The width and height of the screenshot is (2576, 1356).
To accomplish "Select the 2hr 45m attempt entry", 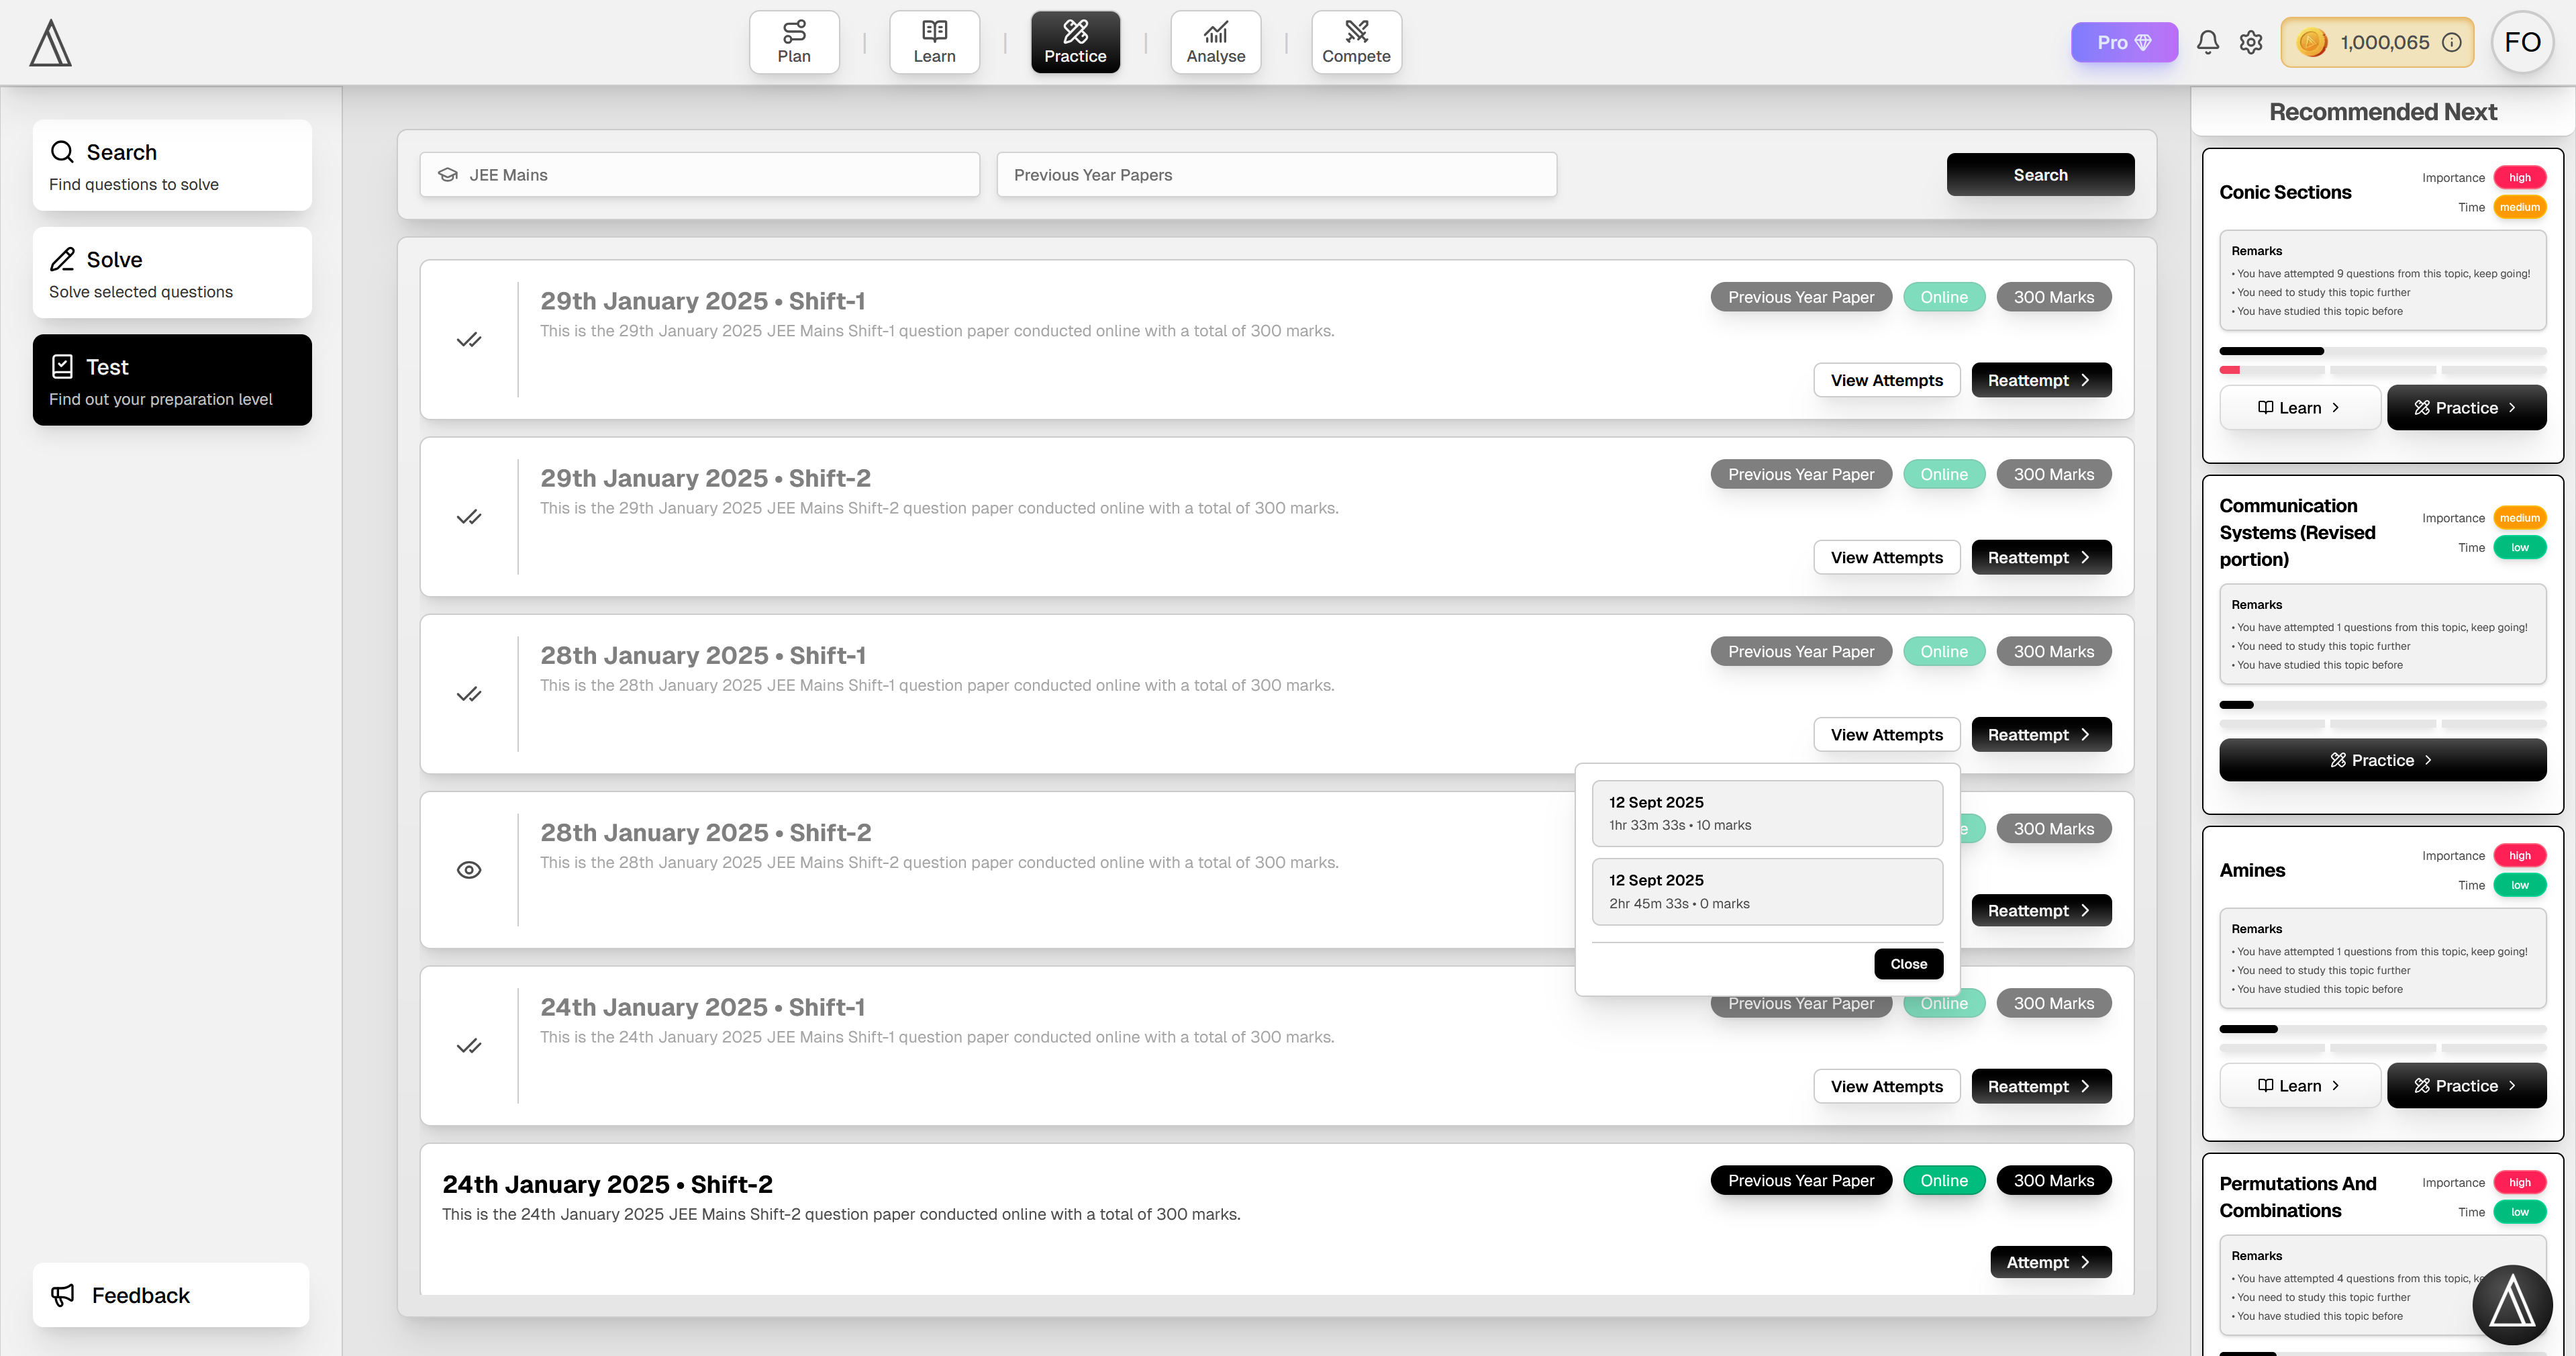I will coord(1766,890).
